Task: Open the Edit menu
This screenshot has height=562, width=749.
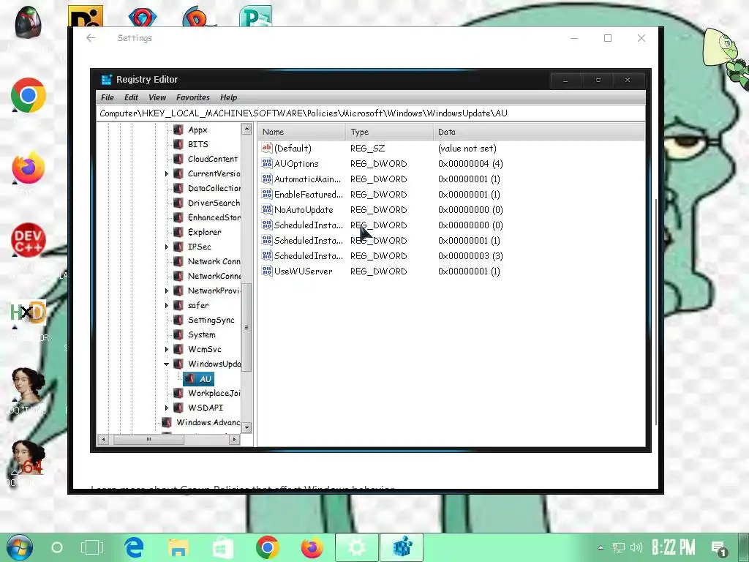Action: tap(131, 97)
